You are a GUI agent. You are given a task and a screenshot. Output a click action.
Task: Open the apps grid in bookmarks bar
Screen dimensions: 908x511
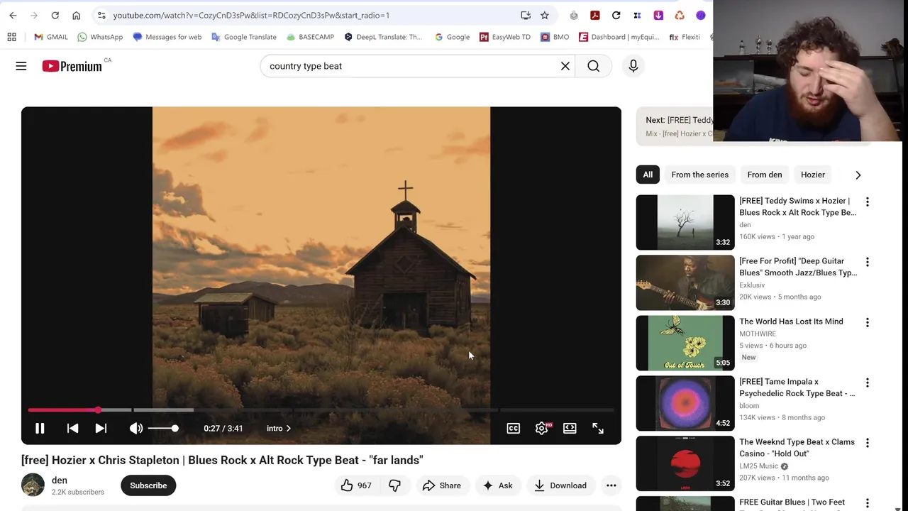click(x=11, y=37)
